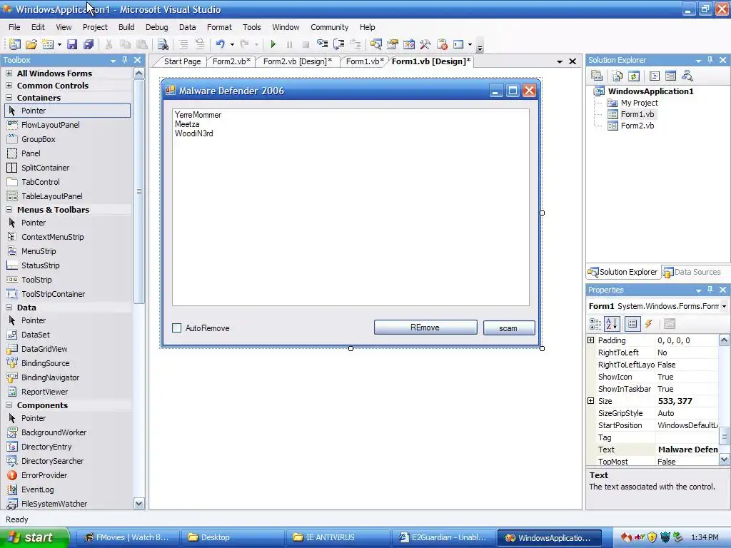The height and width of the screenshot is (548, 731).
Task: Click the Text property value field
Action: point(687,450)
